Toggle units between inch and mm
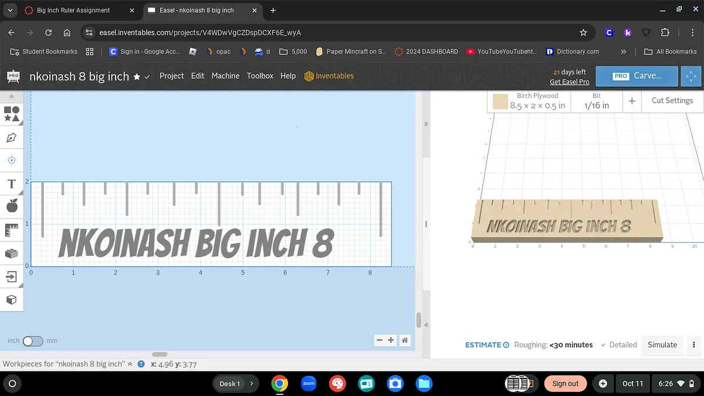The height and width of the screenshot is (396, 704). tap(33, 341)
